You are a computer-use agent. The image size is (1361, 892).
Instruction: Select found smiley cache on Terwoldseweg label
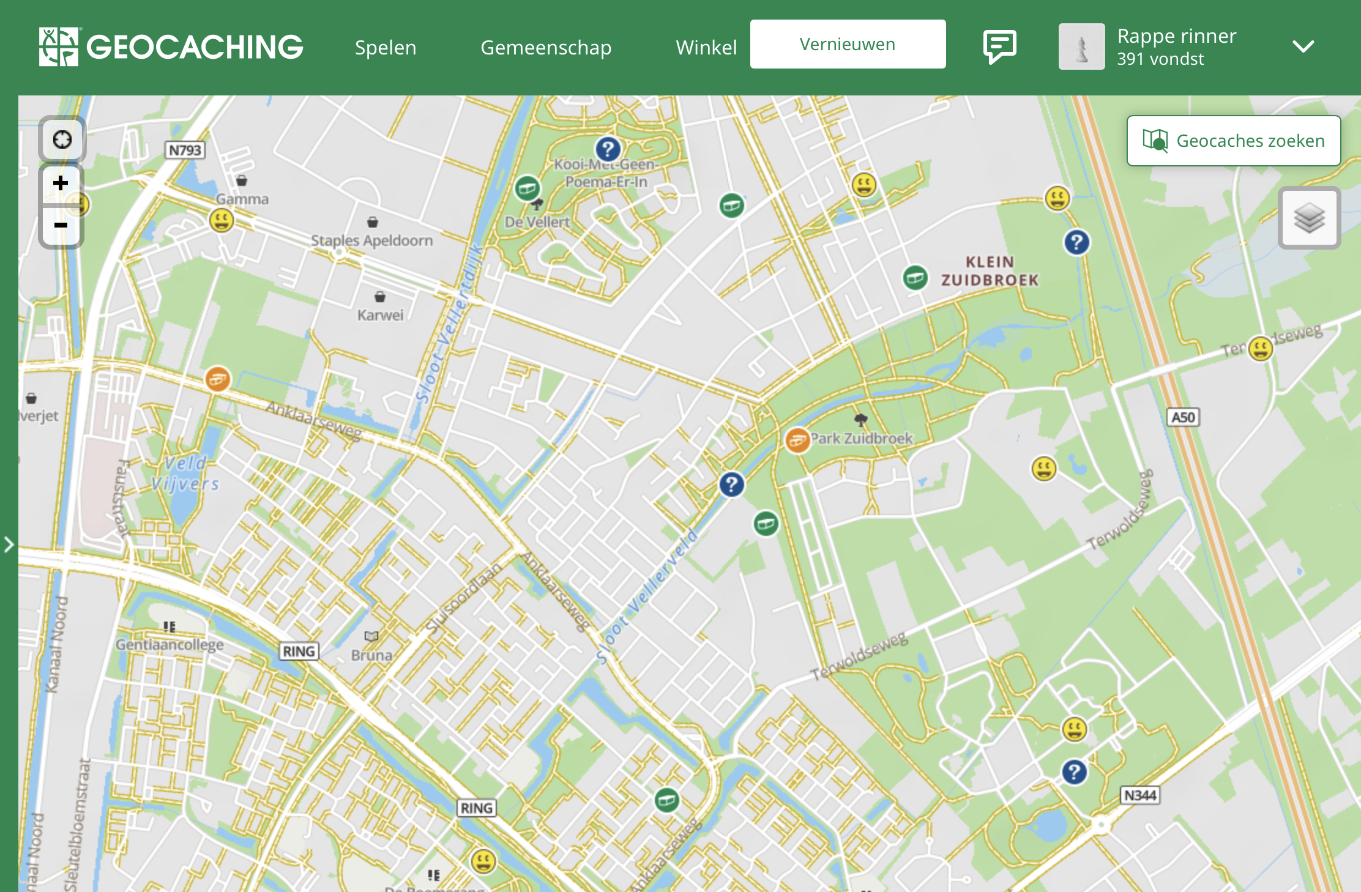[x=1261, y=349]
